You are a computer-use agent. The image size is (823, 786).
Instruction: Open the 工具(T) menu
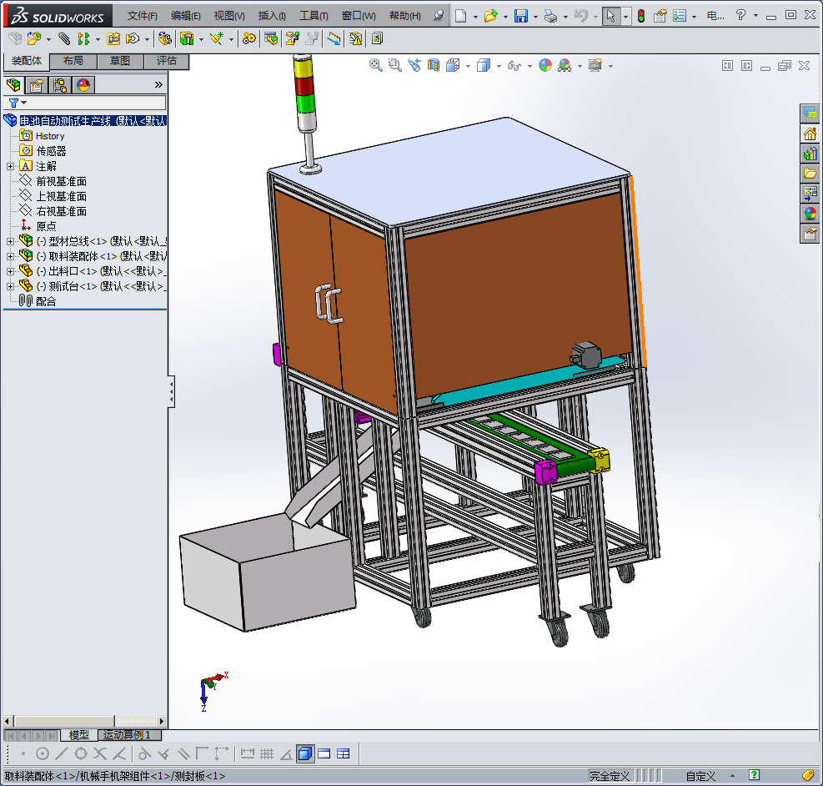click(314, 16)
